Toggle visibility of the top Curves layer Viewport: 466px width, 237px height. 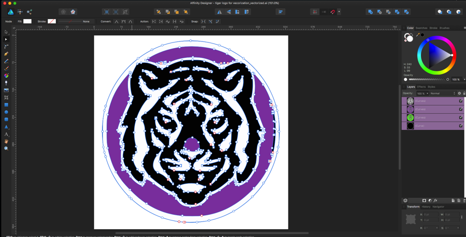point(461,101)
